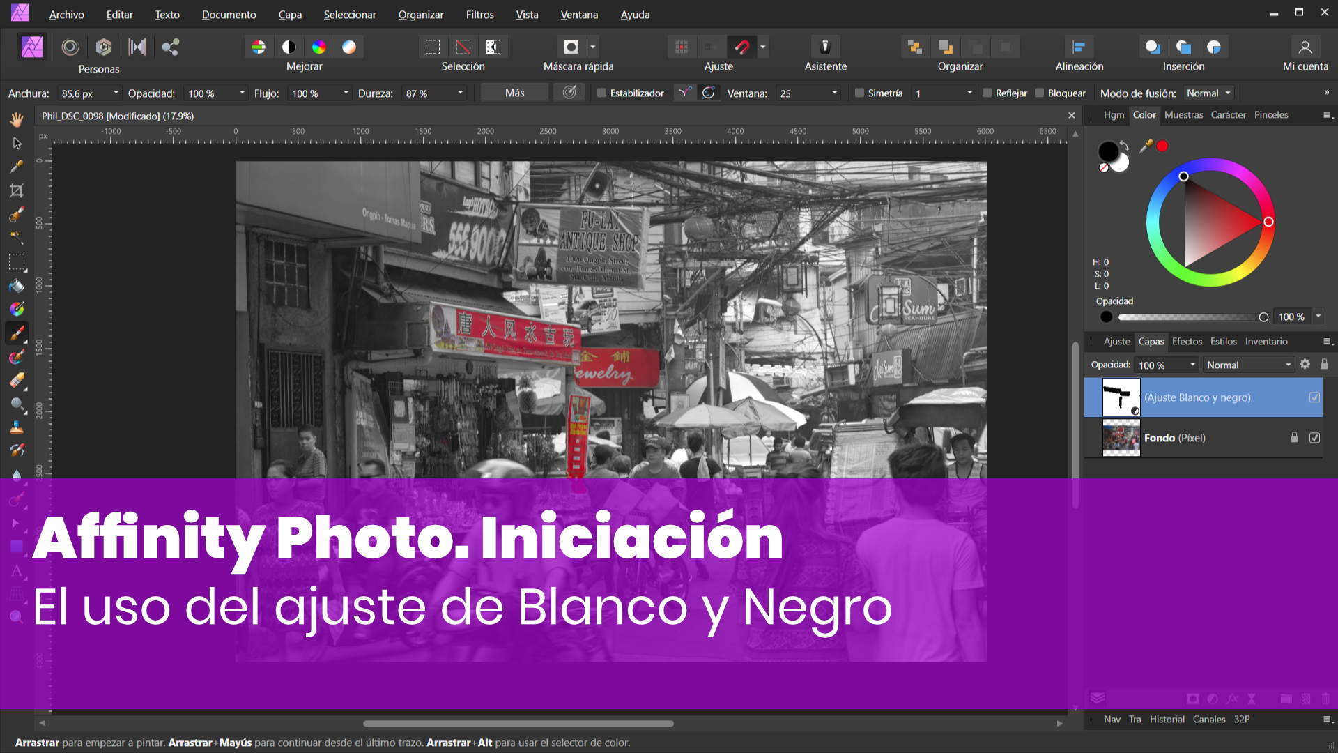Toggle the Quick Mask icon
This screenshot has width=1338, height=753.
click(571, 47)
